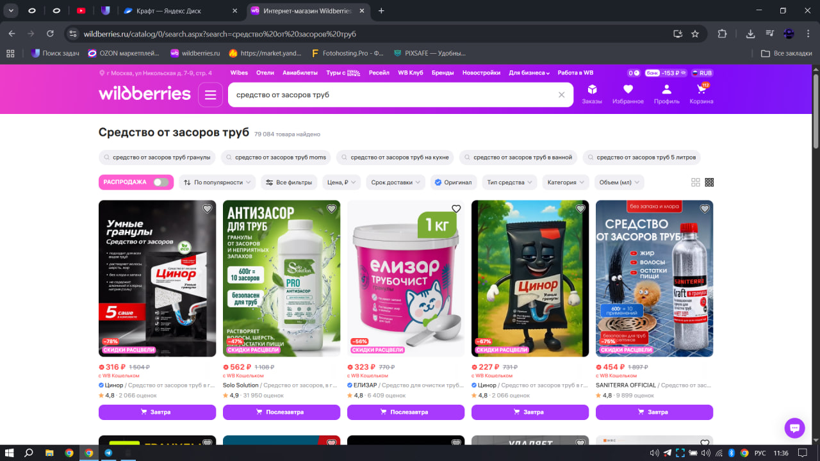
Task: Open the Корзина shopping cart
Action: [x=701, y=94]
